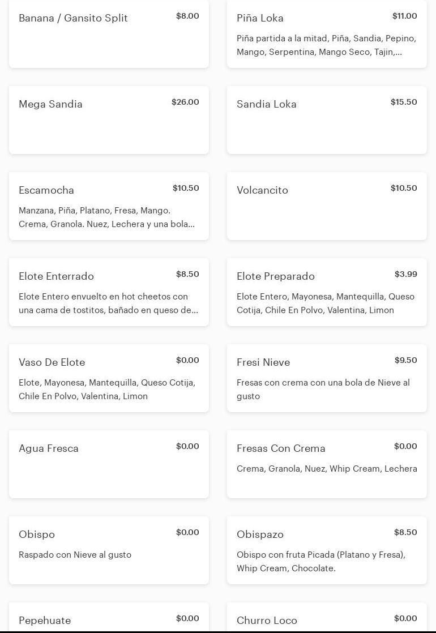This screenshot has height=633, width=436.
Task: Click the Escamocha description text
Action: point(106,217)
